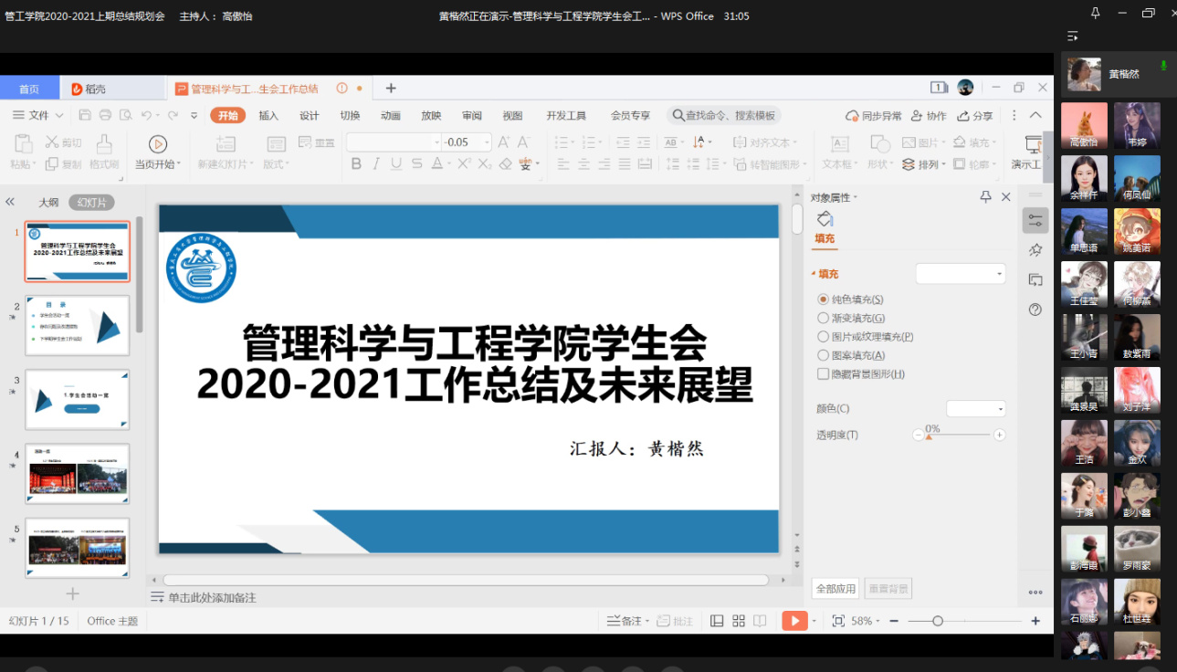The width and height of the screenshot is (1177, 672).
Task: Switch to the 大纲 outline tab
Action: (x=48, y=203)
